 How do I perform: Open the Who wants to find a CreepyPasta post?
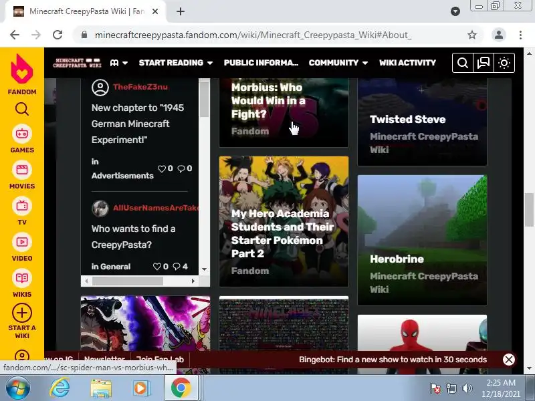click(x=133, y=237)
